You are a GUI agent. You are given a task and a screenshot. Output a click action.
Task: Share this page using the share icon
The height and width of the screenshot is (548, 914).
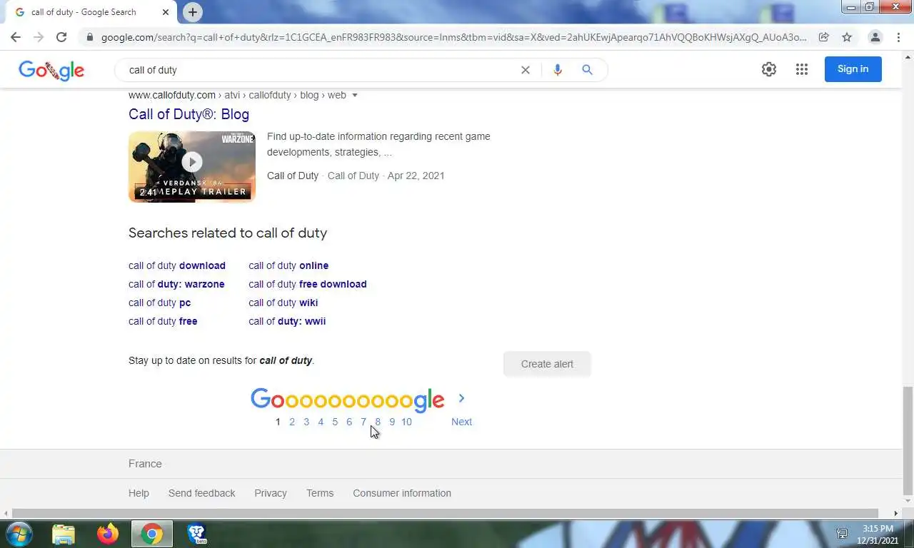(823, 37)
